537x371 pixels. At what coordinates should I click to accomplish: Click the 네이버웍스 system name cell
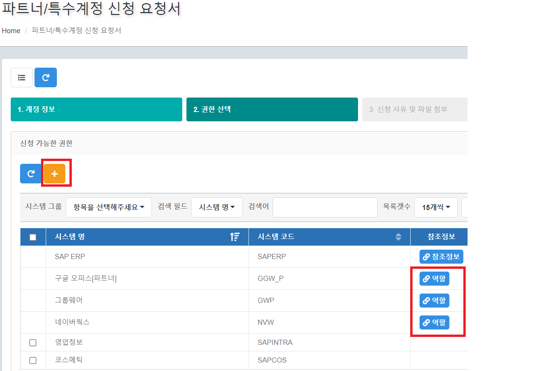point(147,322)
